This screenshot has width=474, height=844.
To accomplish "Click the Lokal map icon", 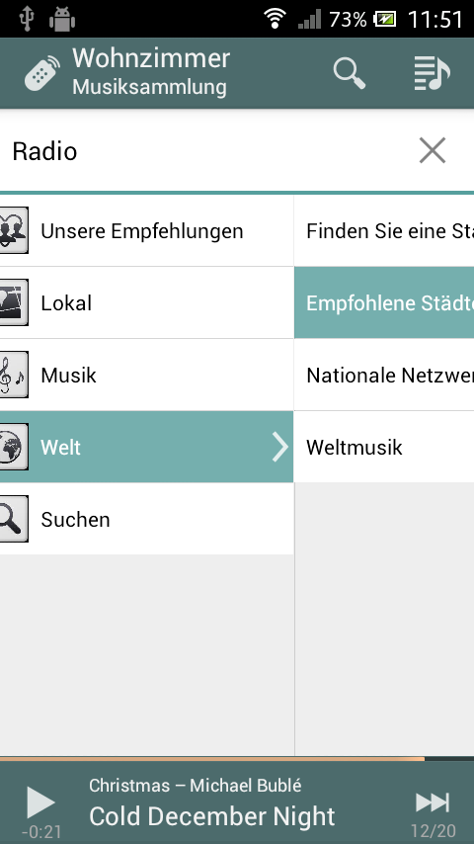I will pyautogui.click(x=13, y=302).
